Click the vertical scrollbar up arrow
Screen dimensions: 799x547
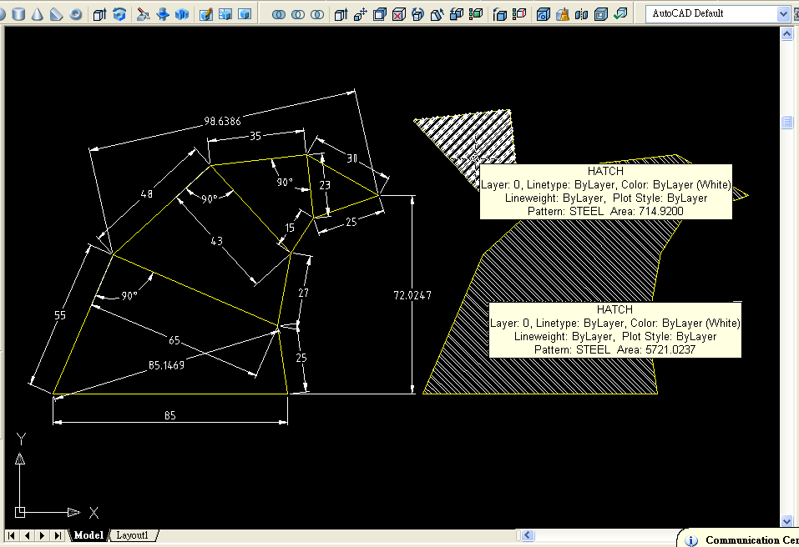(786, 33)
